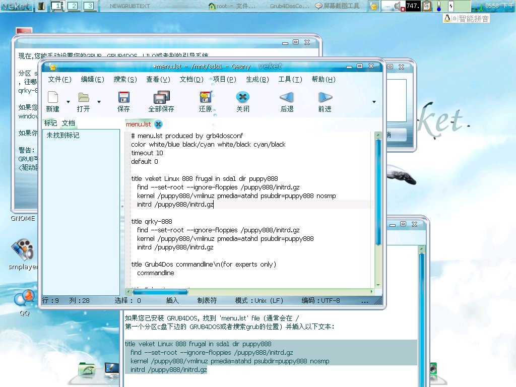Click the 智能拼音 input method indicator
This screenshot has width=516, height=387.
466,19
